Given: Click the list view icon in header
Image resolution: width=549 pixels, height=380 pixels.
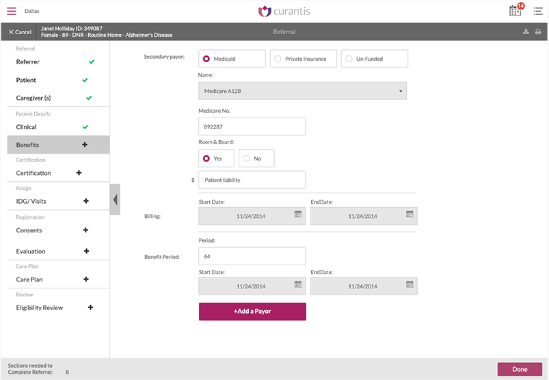Looking at the screenshot, I should tap(537, 11).
